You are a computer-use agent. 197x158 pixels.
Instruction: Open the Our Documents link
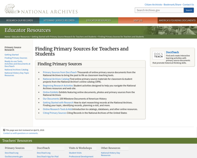(51, 99)
